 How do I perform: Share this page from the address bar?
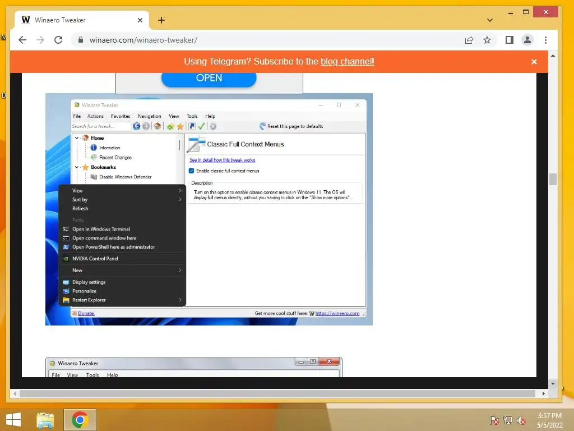(x=469, y=40)
